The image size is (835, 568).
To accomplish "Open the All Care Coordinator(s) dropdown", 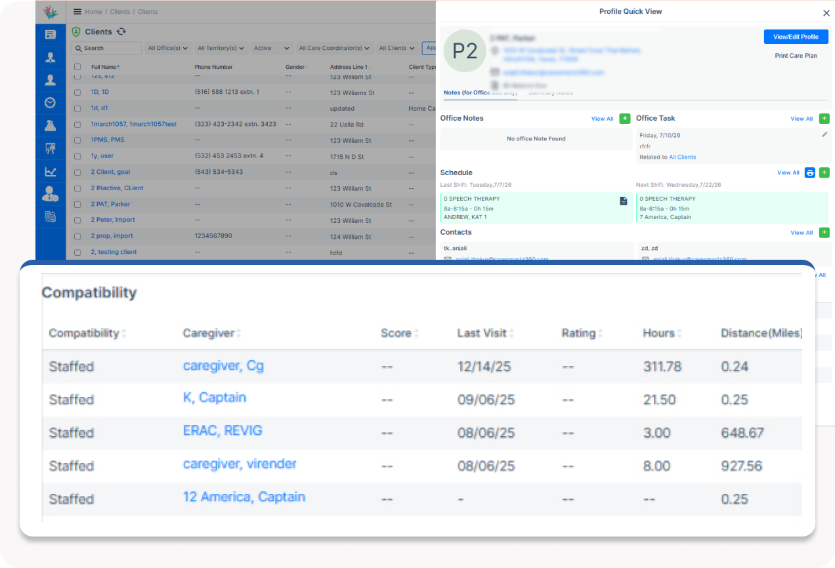I will (334, 48).
